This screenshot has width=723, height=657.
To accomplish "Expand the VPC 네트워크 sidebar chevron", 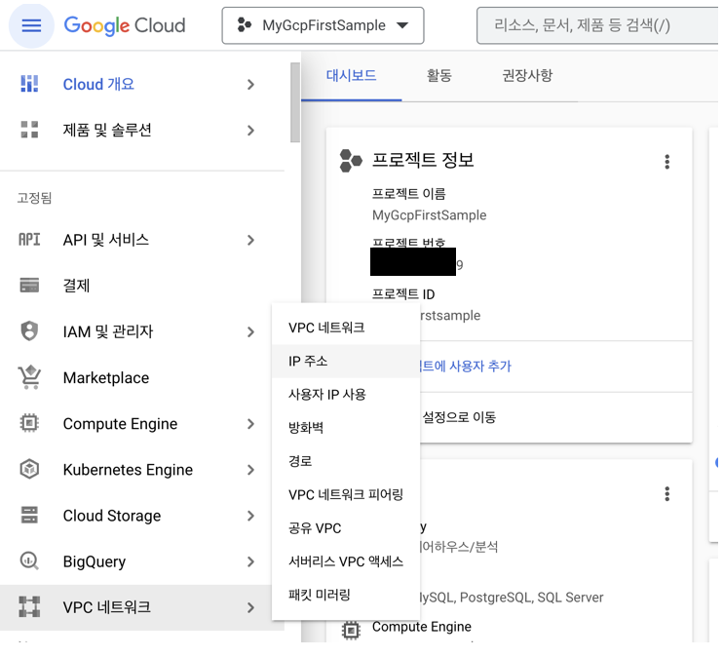I will pyautogui.click(x=250, y=607).
